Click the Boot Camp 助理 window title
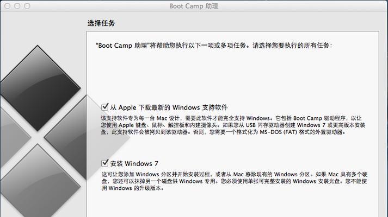This screenshot has height=217, width=388. pos(194,6)
